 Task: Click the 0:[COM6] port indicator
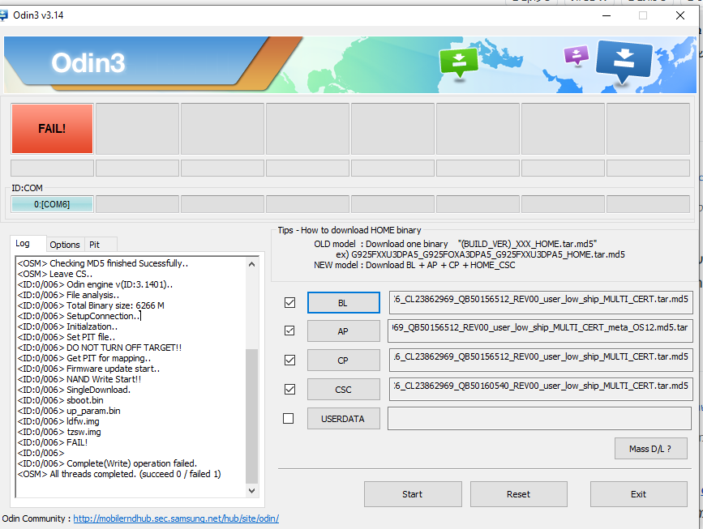tap(52, 204)
